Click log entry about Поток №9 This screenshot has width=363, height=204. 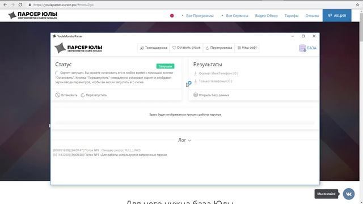click(x=97, y=150)
